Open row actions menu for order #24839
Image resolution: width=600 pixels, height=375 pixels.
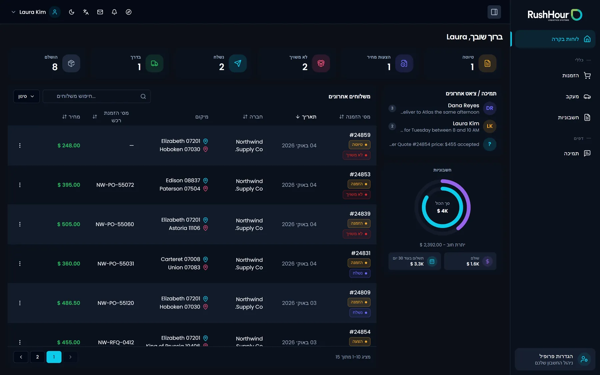coord(20,224)
